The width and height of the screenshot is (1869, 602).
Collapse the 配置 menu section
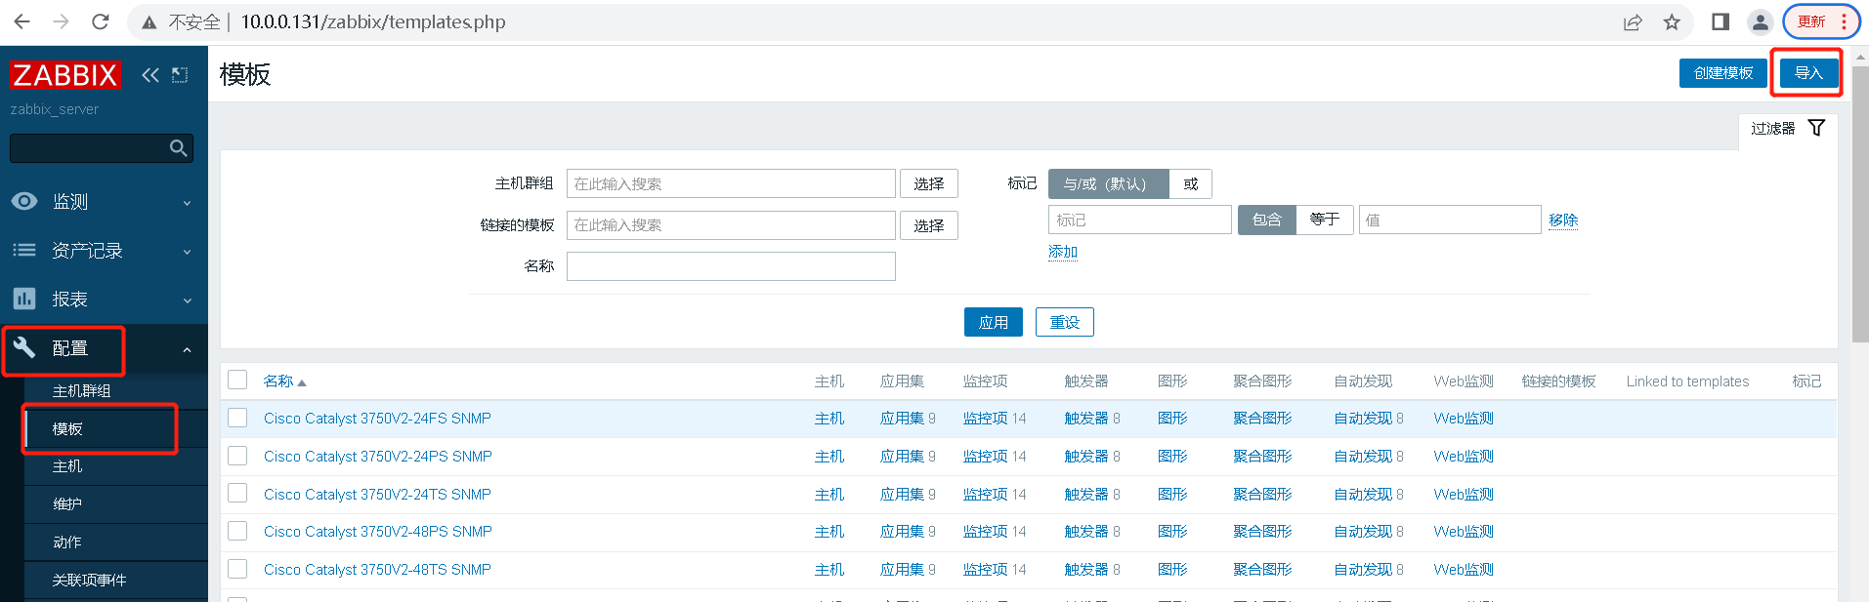point(104,348)
